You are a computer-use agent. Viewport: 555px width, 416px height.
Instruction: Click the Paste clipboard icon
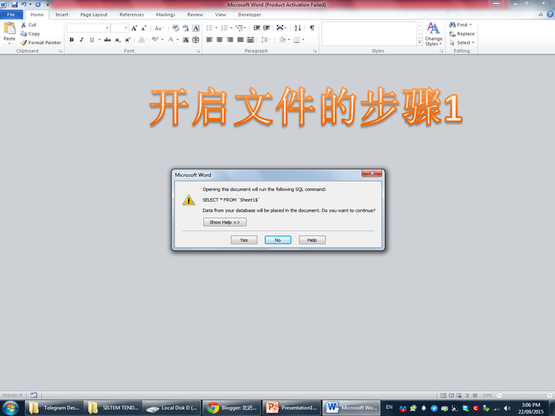[10, 28]
